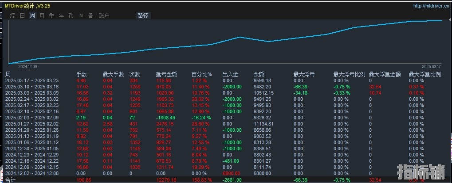The width and height of the screenshot is (452, 183).
Task: Open the 备 notes tab
Action: pos(91,15)
